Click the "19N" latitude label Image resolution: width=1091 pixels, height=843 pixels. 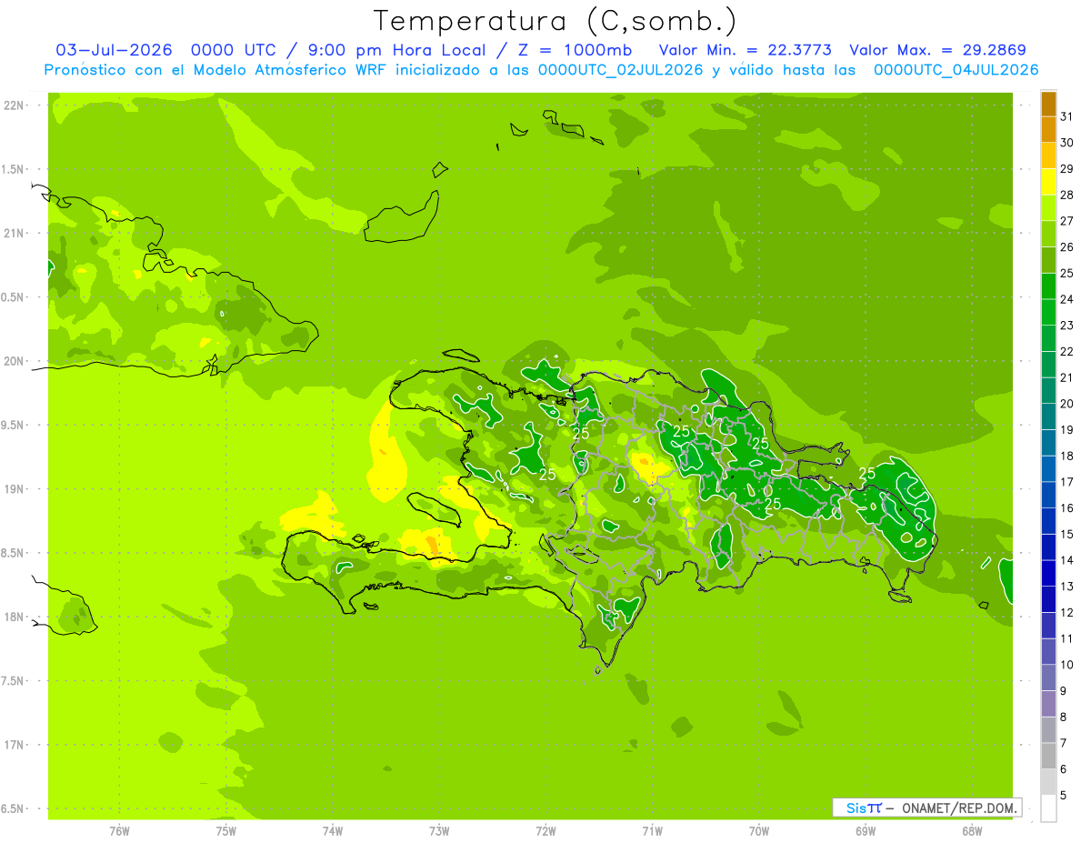[14, 489]
